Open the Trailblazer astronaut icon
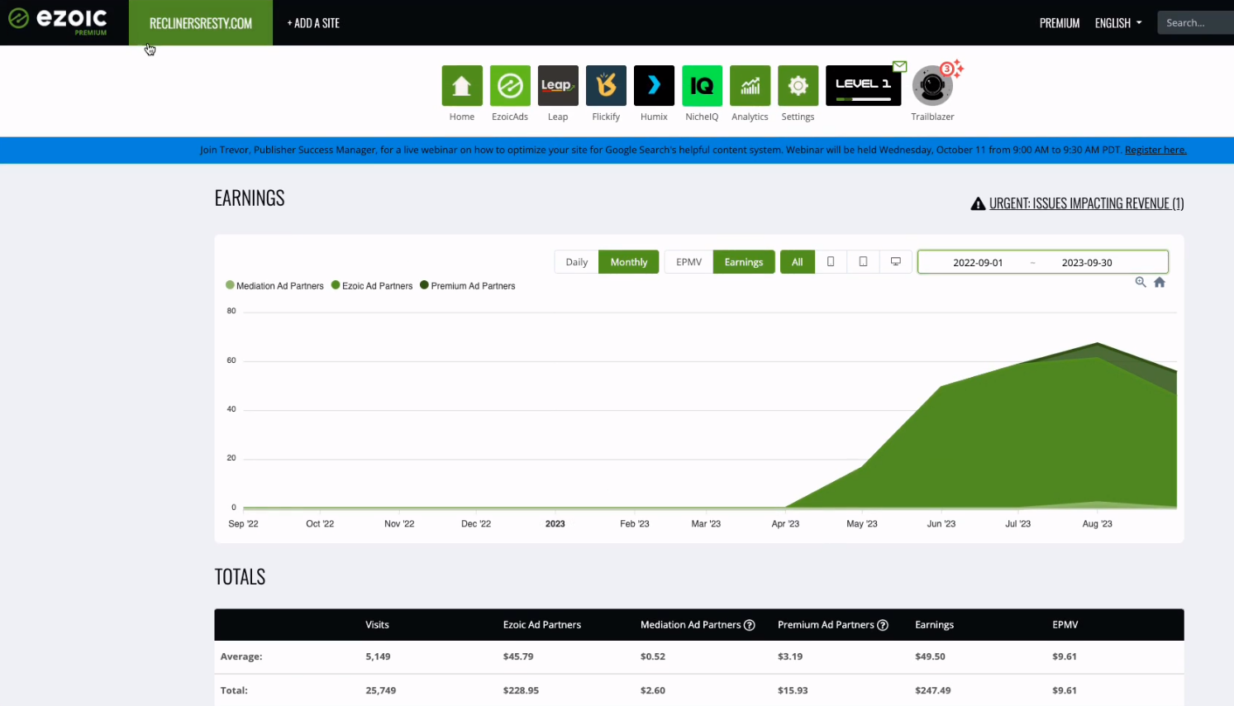This screenshot has width=1234, height=706. pyautogui.click(x=932, y=86)
